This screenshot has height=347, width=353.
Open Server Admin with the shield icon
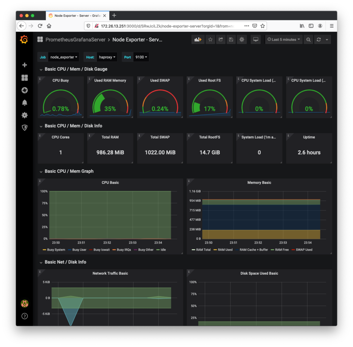click(x=24, y=128)
